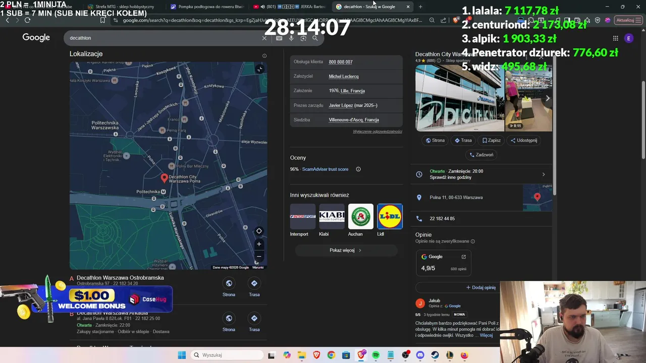Click customer service number 800 808 007
This screenshot has height=363, width=646.
[341, 62]
